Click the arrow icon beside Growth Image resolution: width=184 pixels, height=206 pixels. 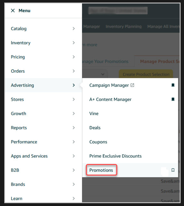[74, 113]
